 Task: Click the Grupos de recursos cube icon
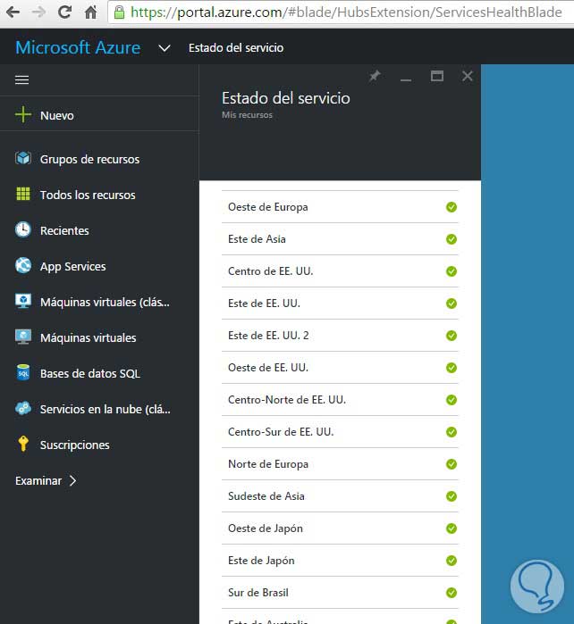(x=23, y=159)
